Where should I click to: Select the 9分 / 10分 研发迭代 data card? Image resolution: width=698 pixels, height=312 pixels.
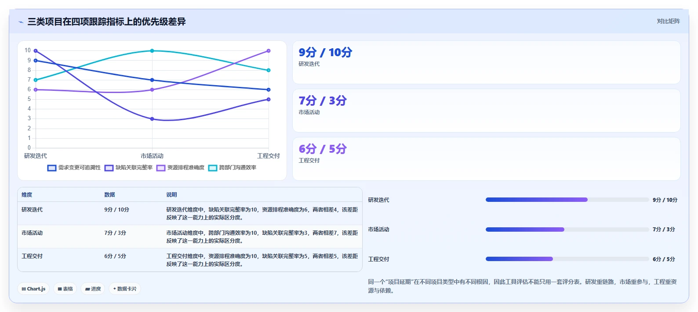click(x=487, y=62)
